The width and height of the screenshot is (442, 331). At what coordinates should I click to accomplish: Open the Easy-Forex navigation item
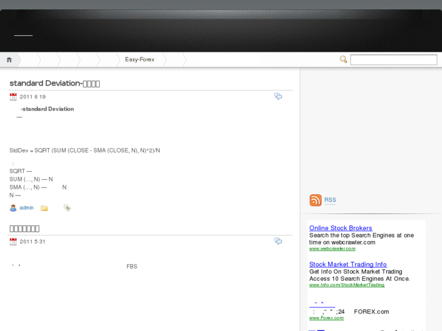point(140,60)
